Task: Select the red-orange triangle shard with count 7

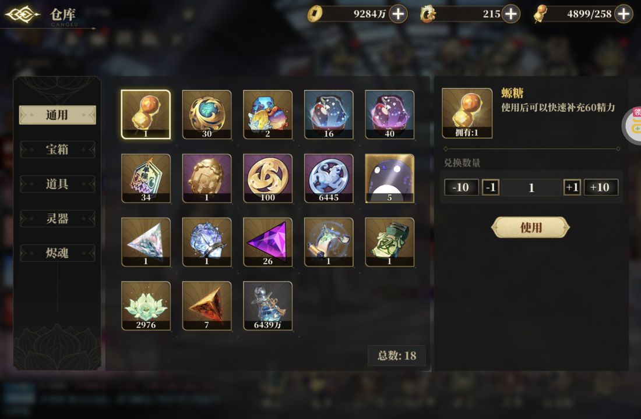Action: [x=207, y=306]
